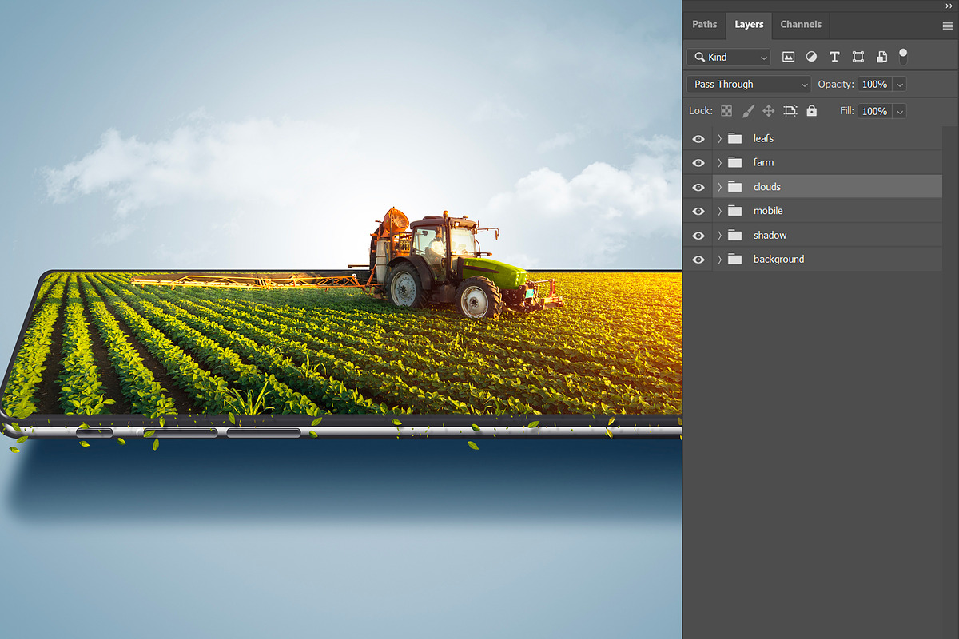Image resolution: width=959 pixels, height=639 pixels.
Task: Filter layers by shape layers icon
Action: [858, 57]
